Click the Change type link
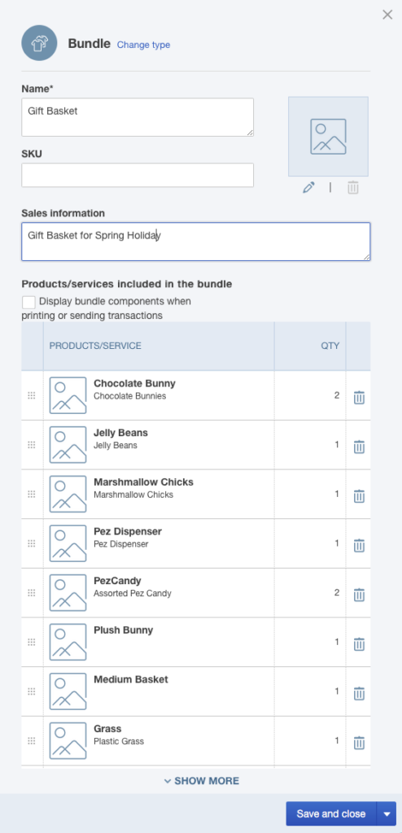The height and width of the screenshot is (833, 402). point(143,45)
